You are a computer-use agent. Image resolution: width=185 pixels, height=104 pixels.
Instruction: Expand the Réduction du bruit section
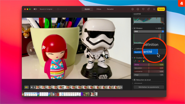132,80
